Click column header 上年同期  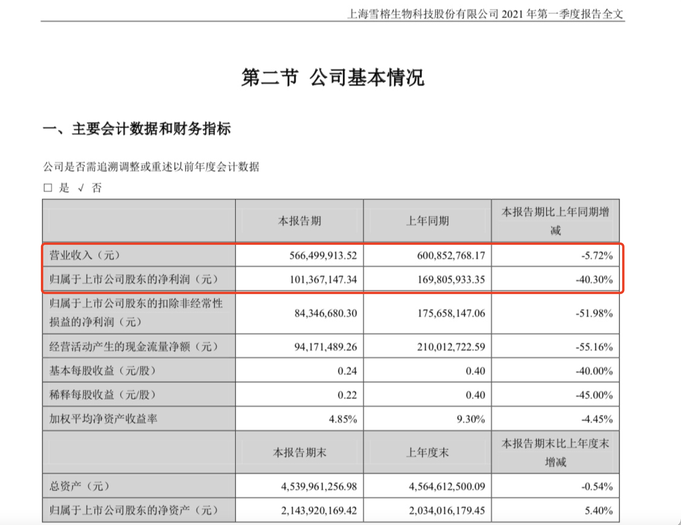click(x=427, y=221)
